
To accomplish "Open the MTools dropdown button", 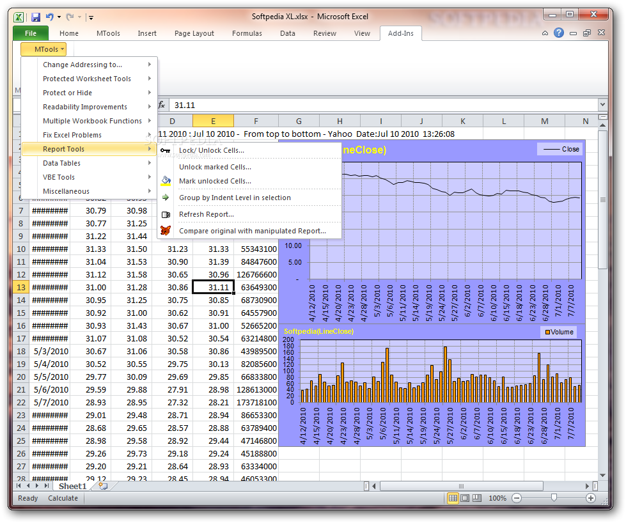I will coord(43,49).
